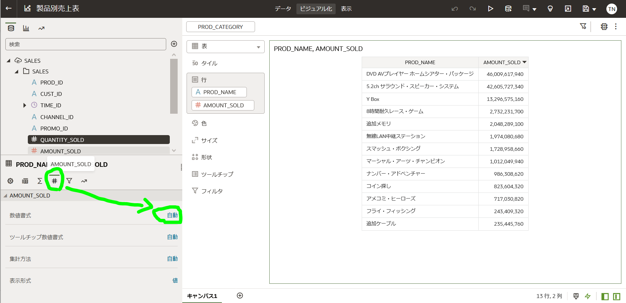Open analytics properties tab
Screen dimensions: 626x303
(84, 181)
